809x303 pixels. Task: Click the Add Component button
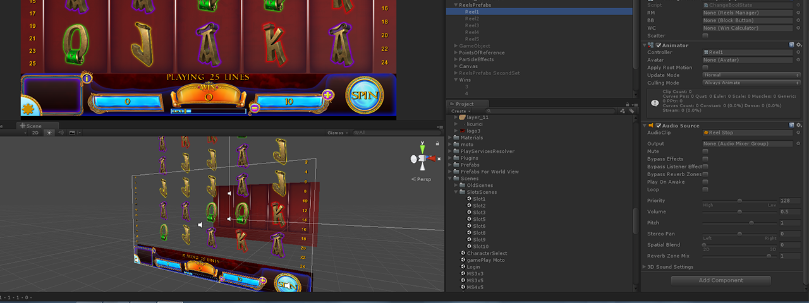(x=721, y=280)
